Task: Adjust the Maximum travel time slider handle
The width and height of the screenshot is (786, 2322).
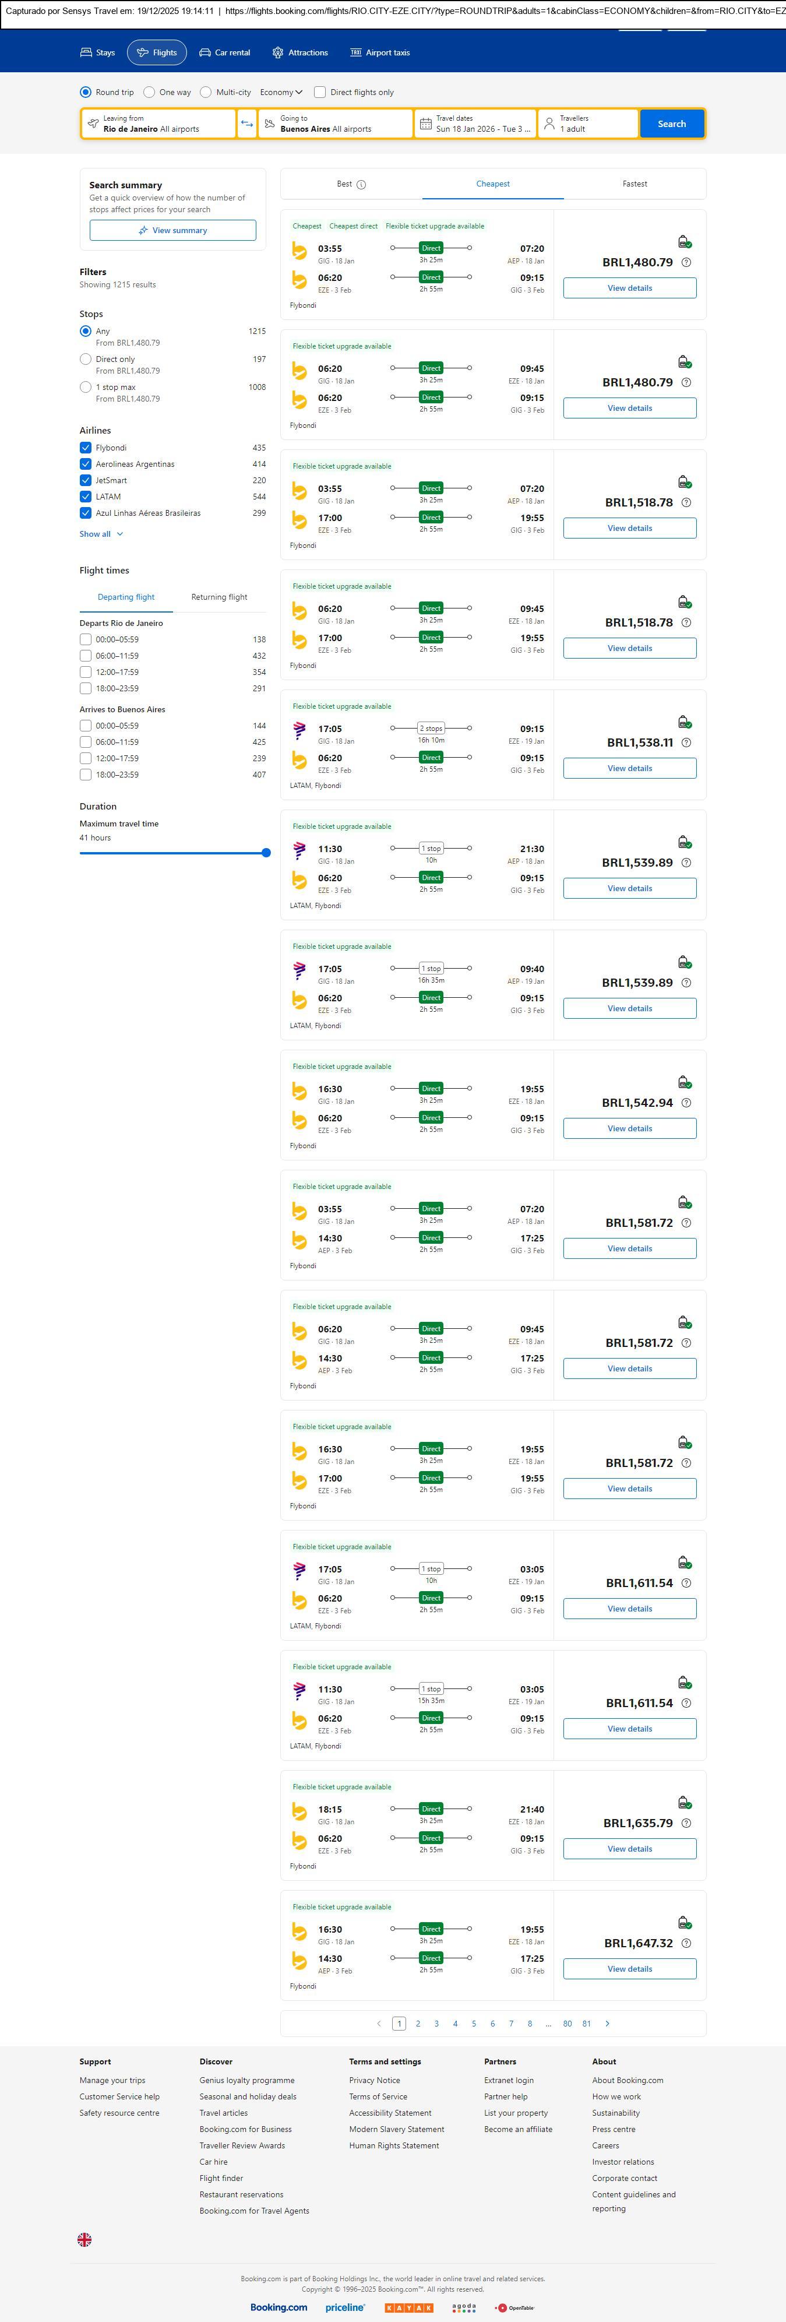Action: click(x=266, y=853)
